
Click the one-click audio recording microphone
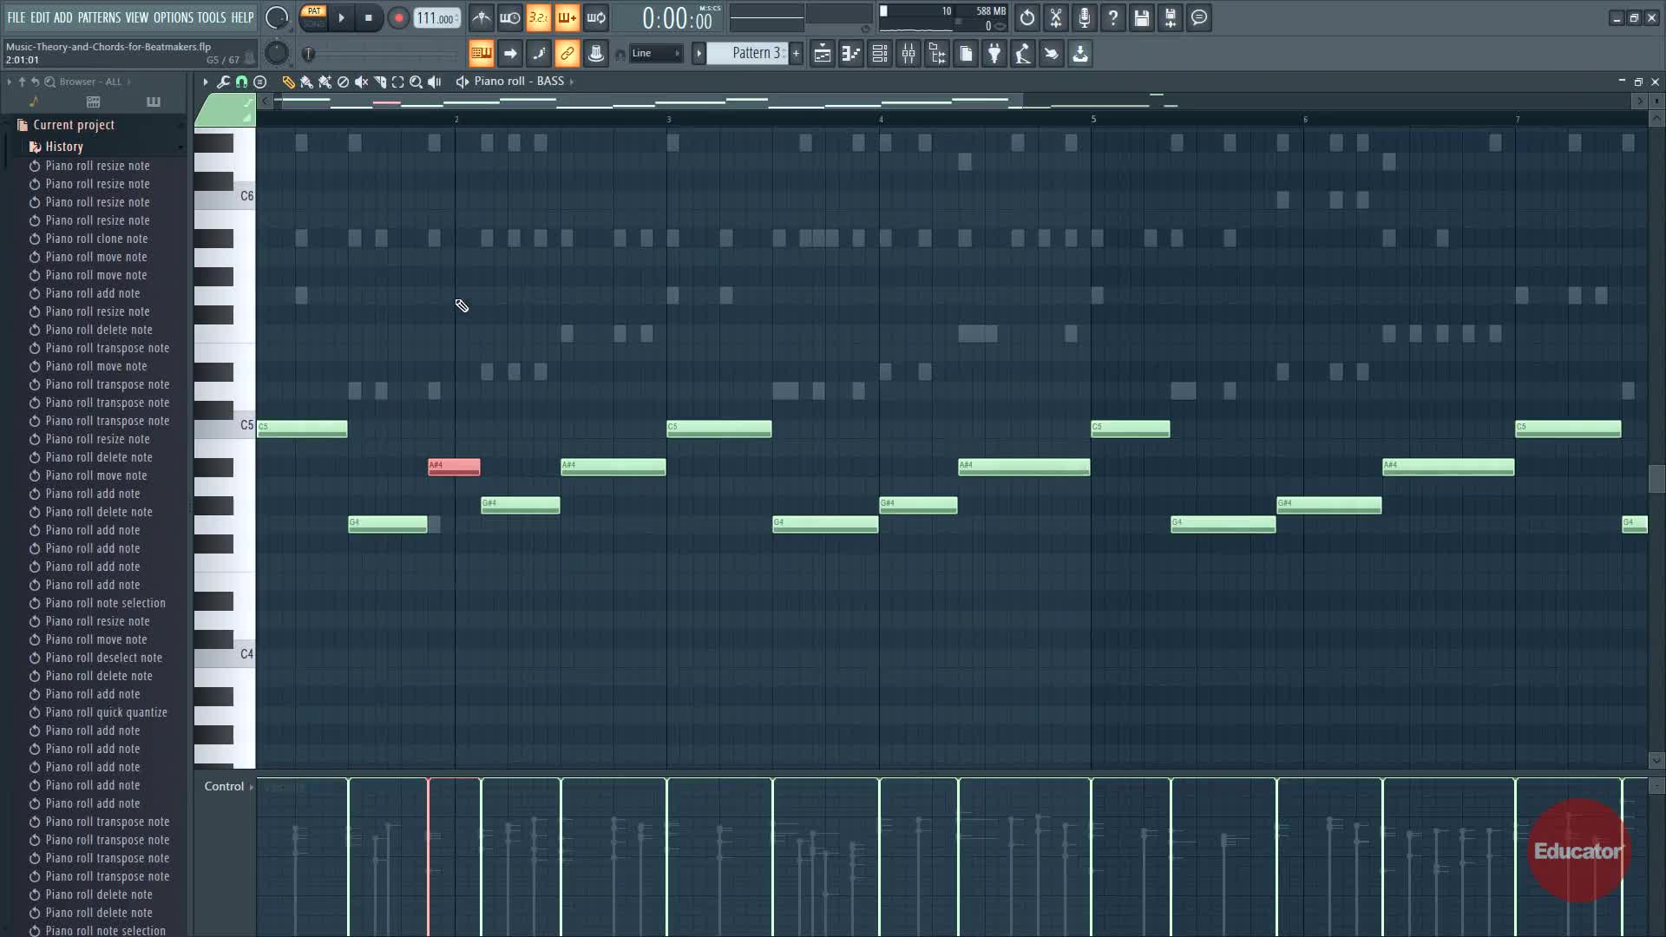click(1084, 17)
